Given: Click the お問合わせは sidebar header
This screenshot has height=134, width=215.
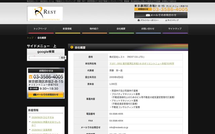Looking at the screenshot, I should tap(46, 71).
